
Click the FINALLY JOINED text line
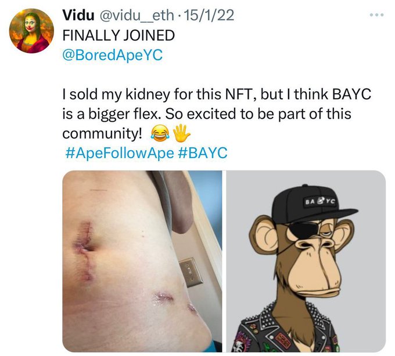pyautogui.click(x=119, y=34)
